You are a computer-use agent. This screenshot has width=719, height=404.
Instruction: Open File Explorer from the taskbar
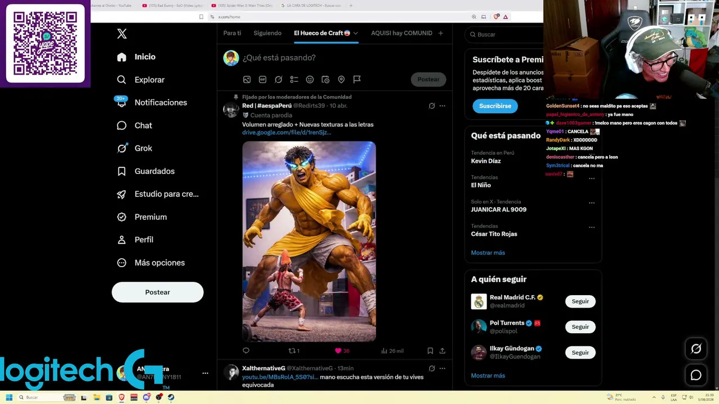point(97,397)
